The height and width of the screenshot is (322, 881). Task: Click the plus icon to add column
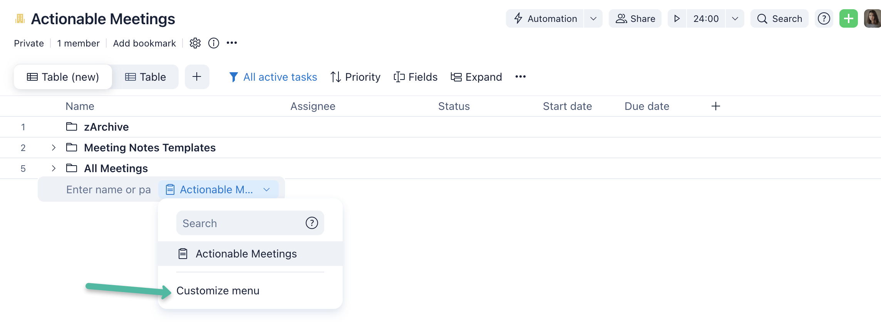[716, 106]
